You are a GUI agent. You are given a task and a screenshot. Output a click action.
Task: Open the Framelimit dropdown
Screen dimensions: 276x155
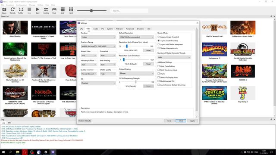[108, 56]
